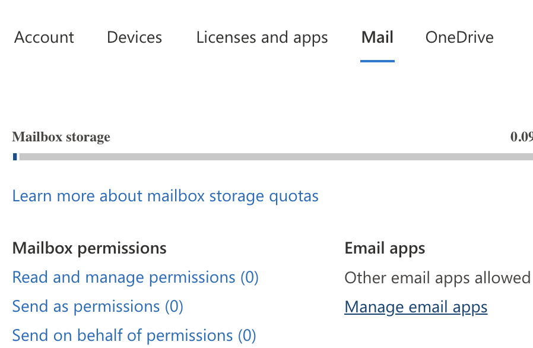533x348 pixels.
Task: Click the Other email apps allowed text
Action: 437,277
